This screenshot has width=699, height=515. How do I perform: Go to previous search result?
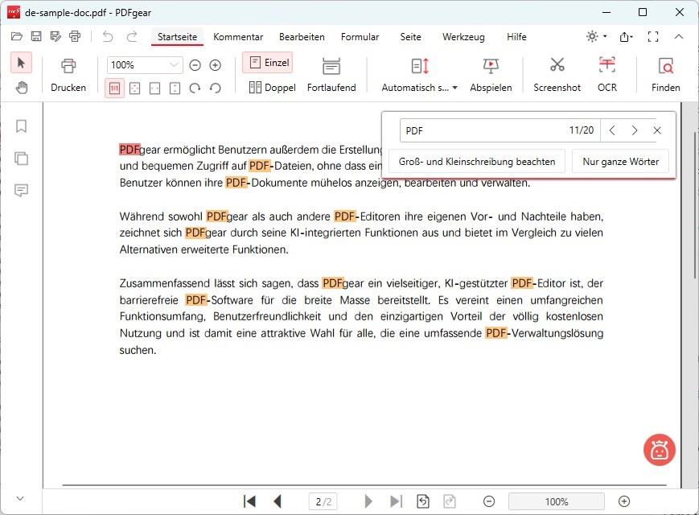pos(612,130)
